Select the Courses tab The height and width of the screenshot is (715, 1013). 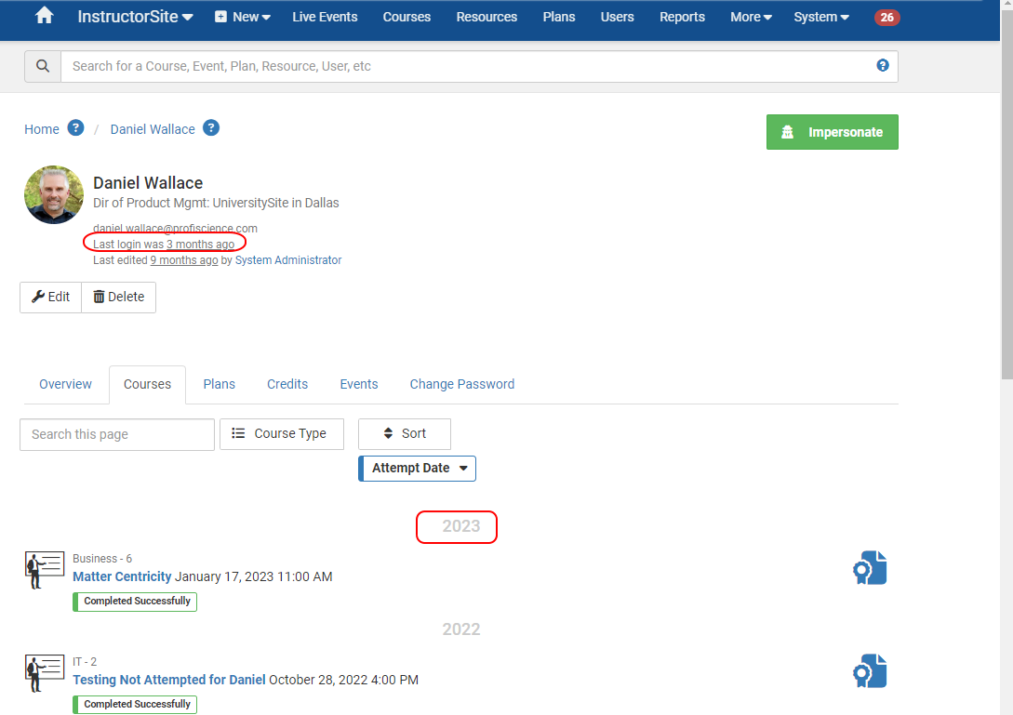pos(147,384)
